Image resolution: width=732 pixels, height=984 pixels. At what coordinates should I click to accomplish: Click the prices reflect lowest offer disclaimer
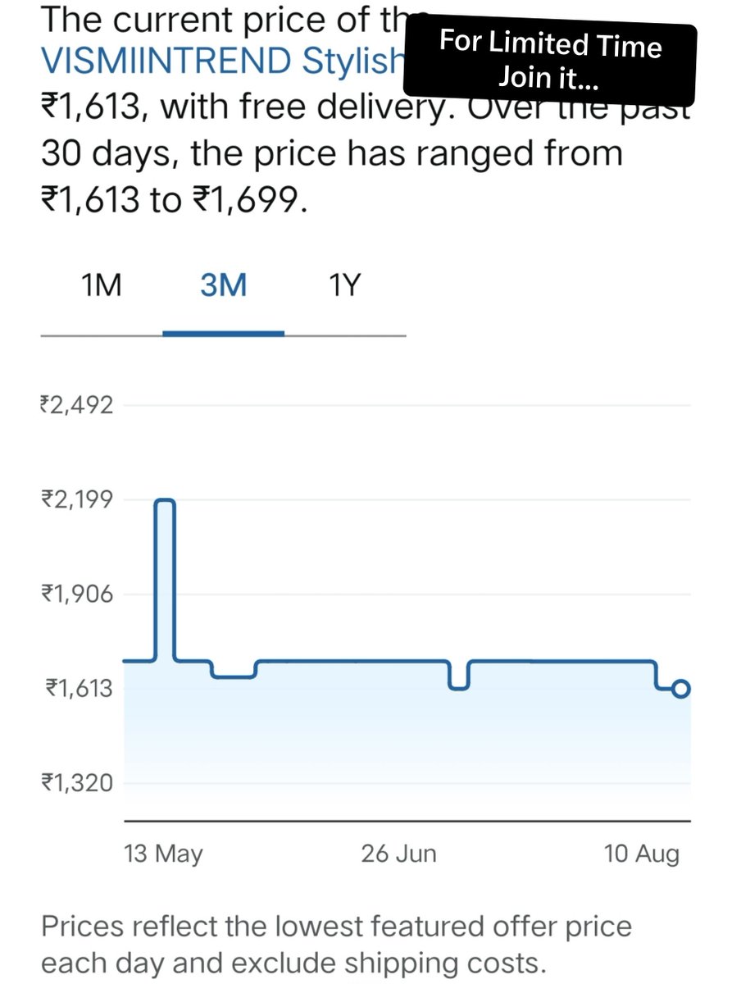337,945
